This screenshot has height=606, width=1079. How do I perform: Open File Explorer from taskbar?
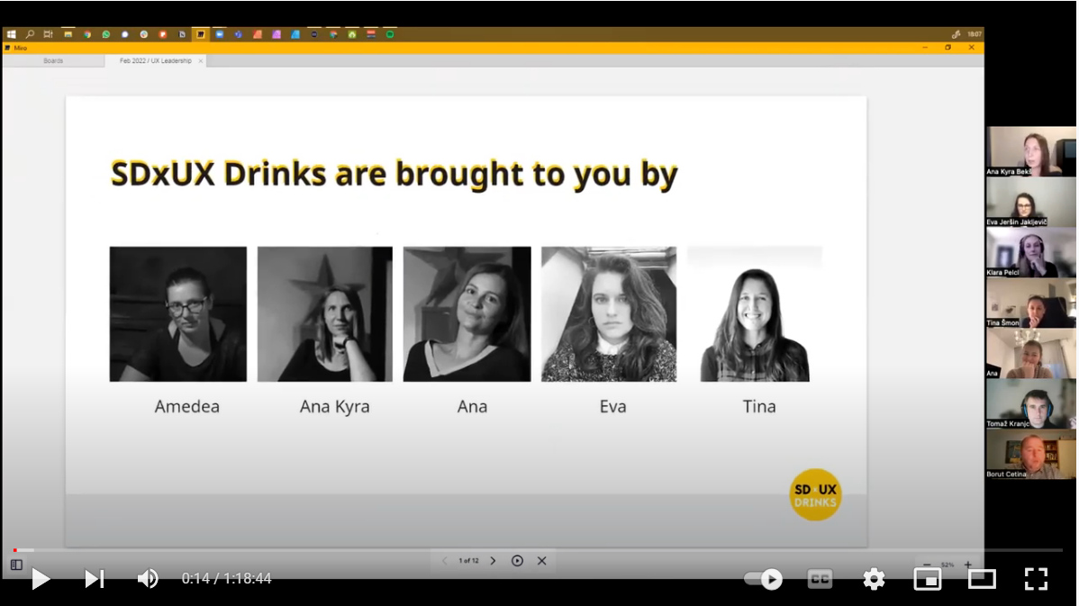68,33
